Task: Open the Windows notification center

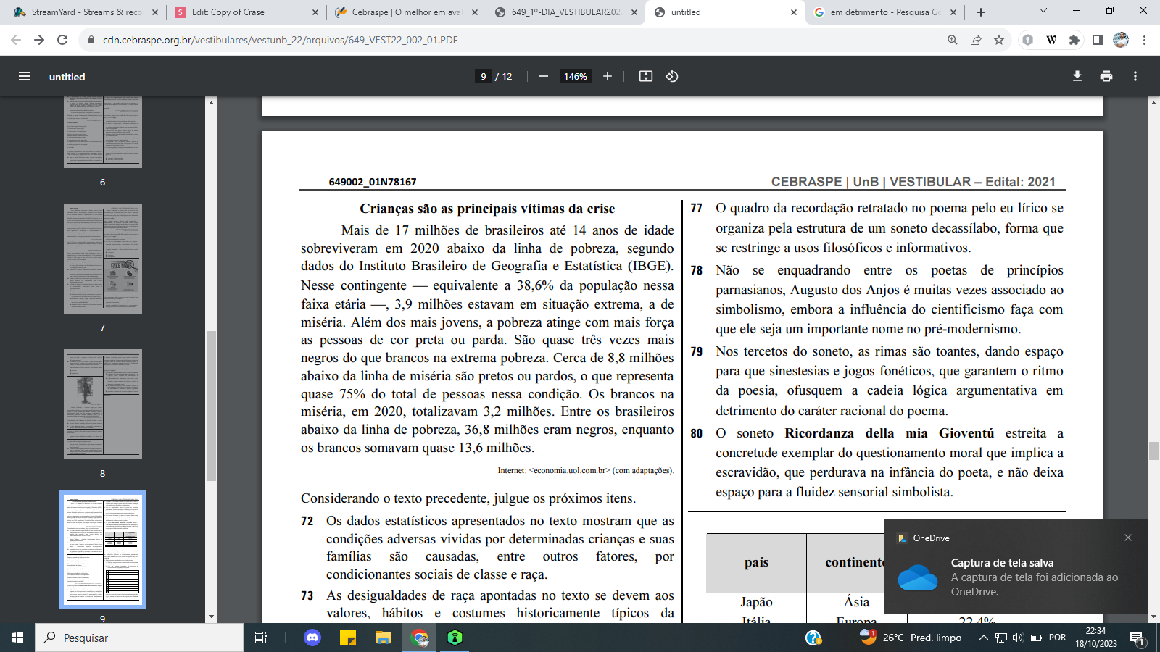Action: coord(1137,638)
